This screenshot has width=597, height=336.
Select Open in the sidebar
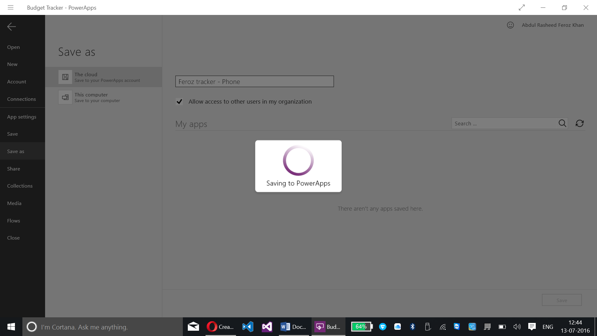click(x=22, y=47)
